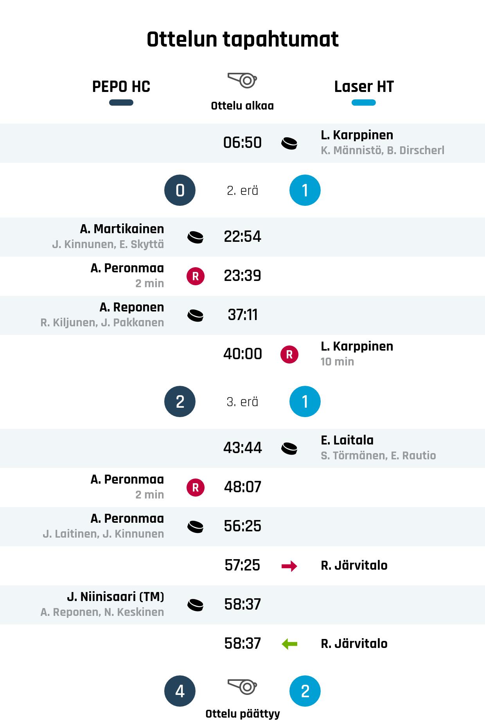Viewport: 485px width, 727px height.
Task: Click the light blue Laser HT color bar
Action: [x=364, y=103]
